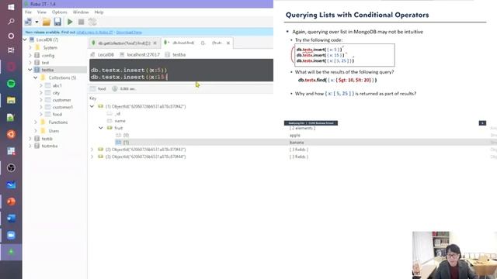Screen dimensions: 497x279
Task: Open Task View from the taskbar
Action: 11,50
